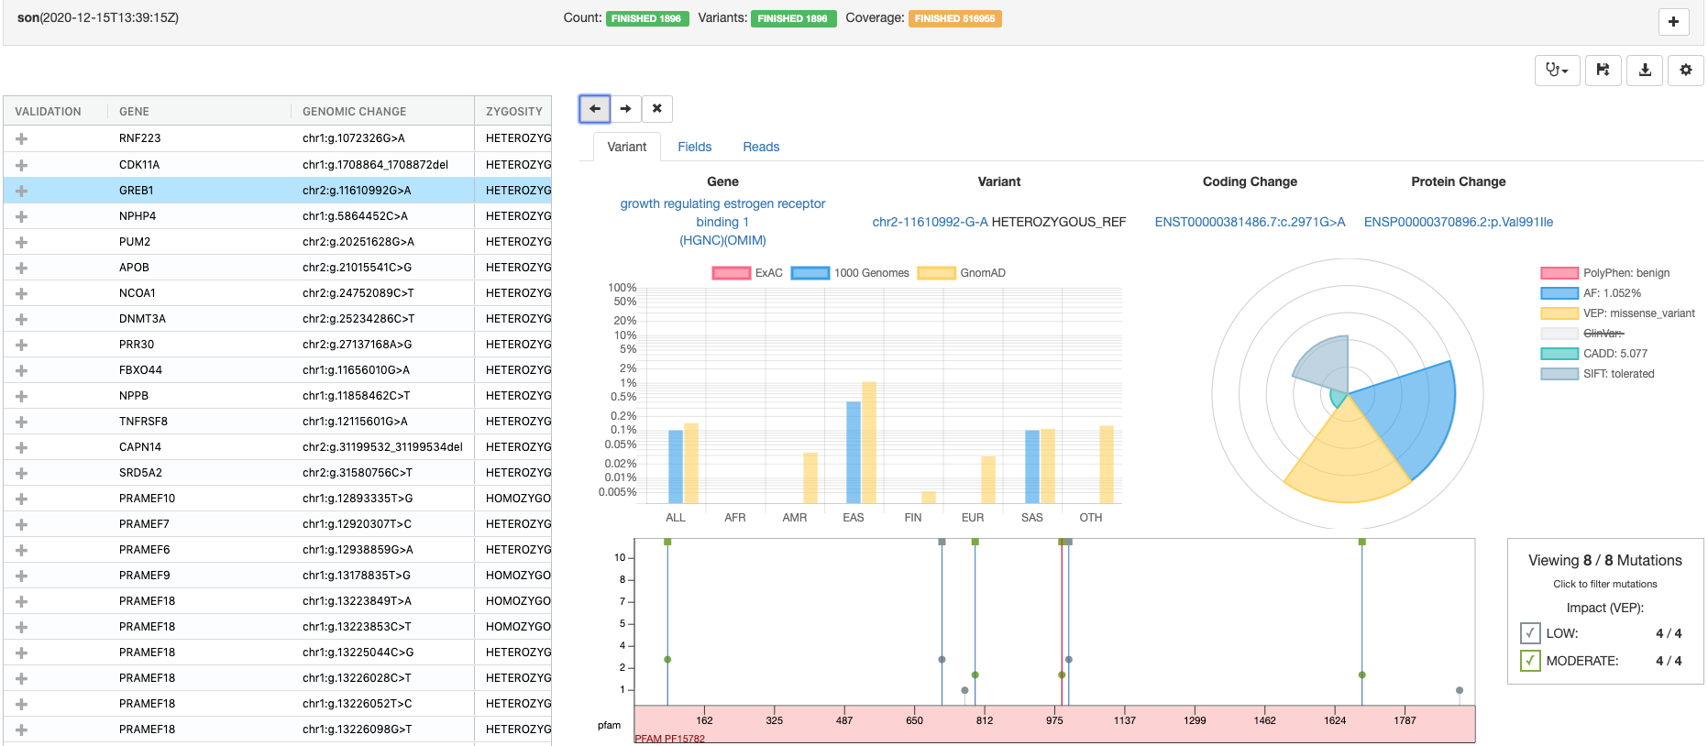Screen dimensions: 1708x746
Task: Open the HGNC gene link
Action: coord(703,240)
